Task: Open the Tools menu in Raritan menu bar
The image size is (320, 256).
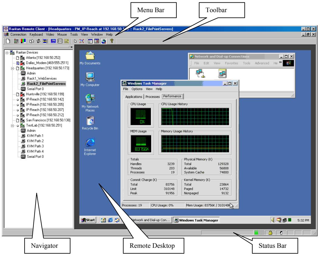Action: (x=74, y=35)
